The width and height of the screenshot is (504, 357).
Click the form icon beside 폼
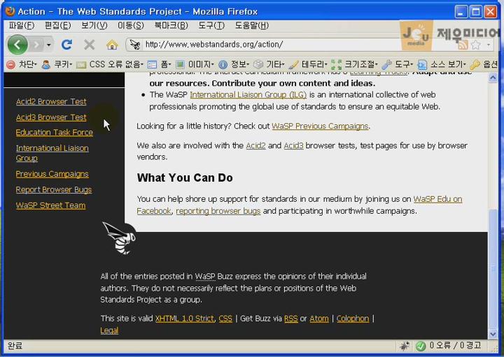[152, 65]
